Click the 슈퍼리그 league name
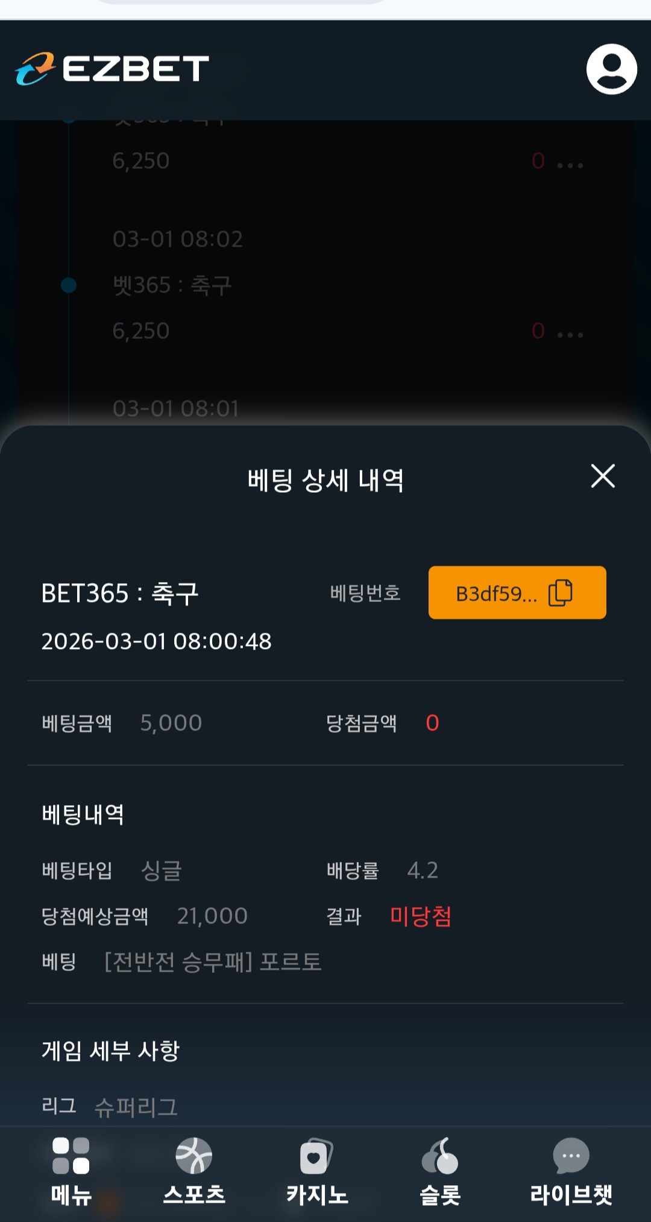The height and width of the screenshot is (1222, 651). point(136,1107)
